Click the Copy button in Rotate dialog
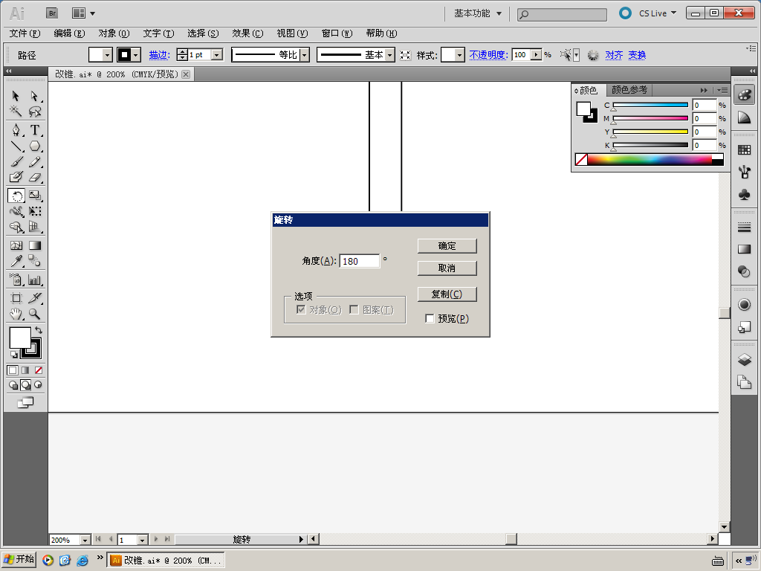The image size is (761, 571). (x=447, y=294)
